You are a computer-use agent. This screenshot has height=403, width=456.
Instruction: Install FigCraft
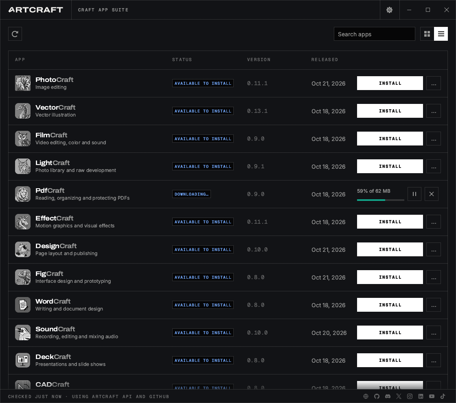tap(390, 277)
